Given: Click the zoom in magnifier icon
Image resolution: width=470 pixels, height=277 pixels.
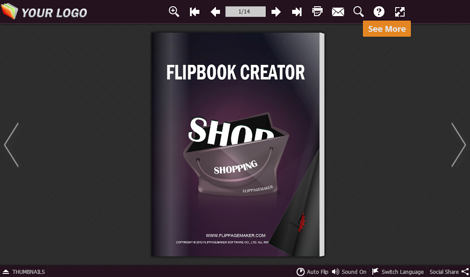Looking at the screenshot, I should point(174,12).
